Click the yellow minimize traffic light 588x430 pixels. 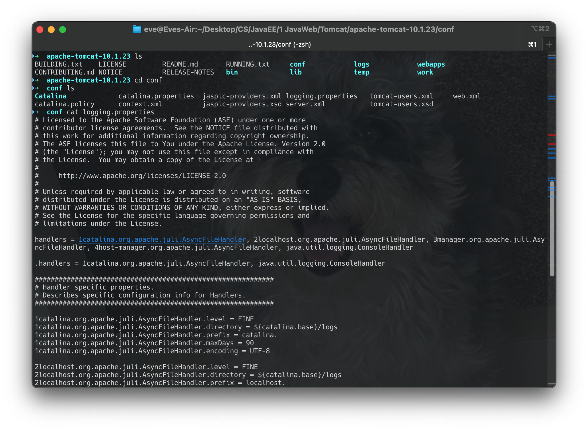tap(51, 29)
